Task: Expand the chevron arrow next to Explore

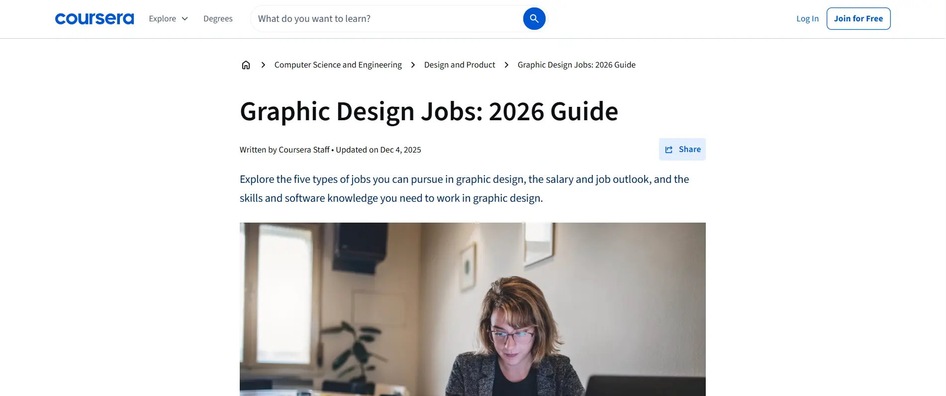Action: [x=185, y=19]
